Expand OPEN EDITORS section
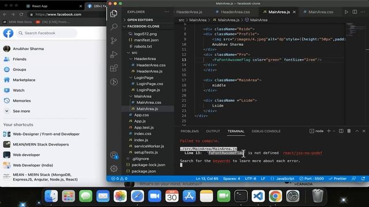Image resolution: width=369 pixels, height=207 pixels. [x=140, y=20]
